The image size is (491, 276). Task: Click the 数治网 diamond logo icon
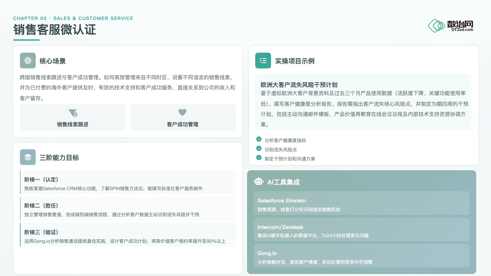point(436,26)
